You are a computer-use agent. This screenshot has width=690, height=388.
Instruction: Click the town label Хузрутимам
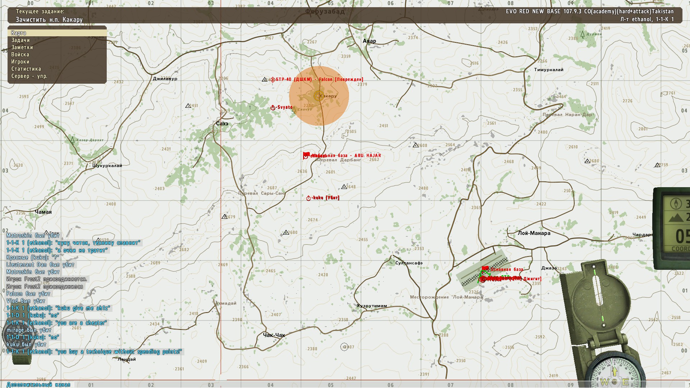pos(372,306)
